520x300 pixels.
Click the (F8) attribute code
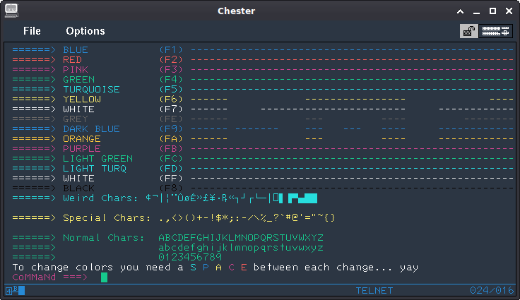coord(171,188)
